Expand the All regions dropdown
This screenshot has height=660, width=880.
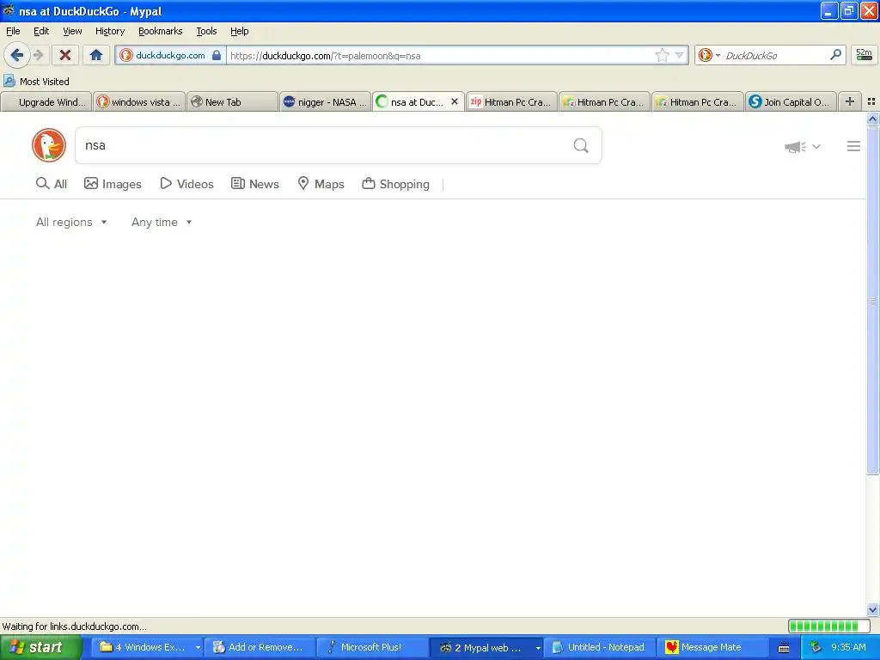(71, 223)
